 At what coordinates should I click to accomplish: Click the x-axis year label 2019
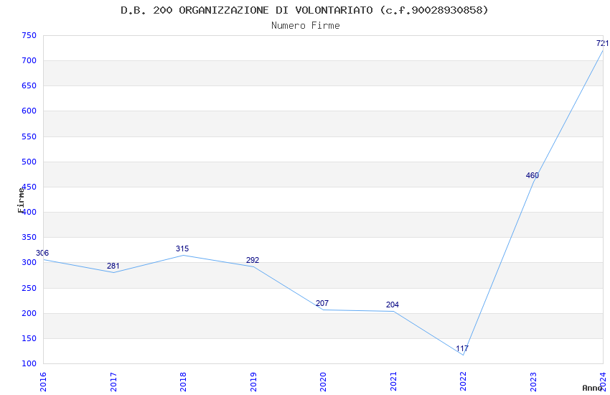pos(253,382)
